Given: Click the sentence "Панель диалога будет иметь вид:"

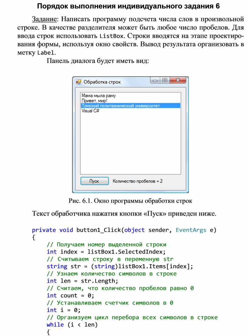Looking at the screenshot, I should click(x=98, y=61).
